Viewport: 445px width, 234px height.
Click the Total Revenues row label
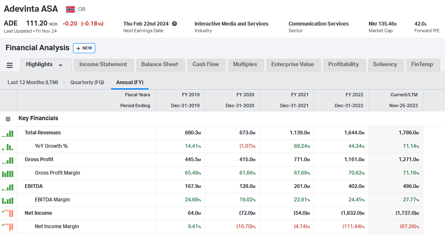(x=42, y=133)
